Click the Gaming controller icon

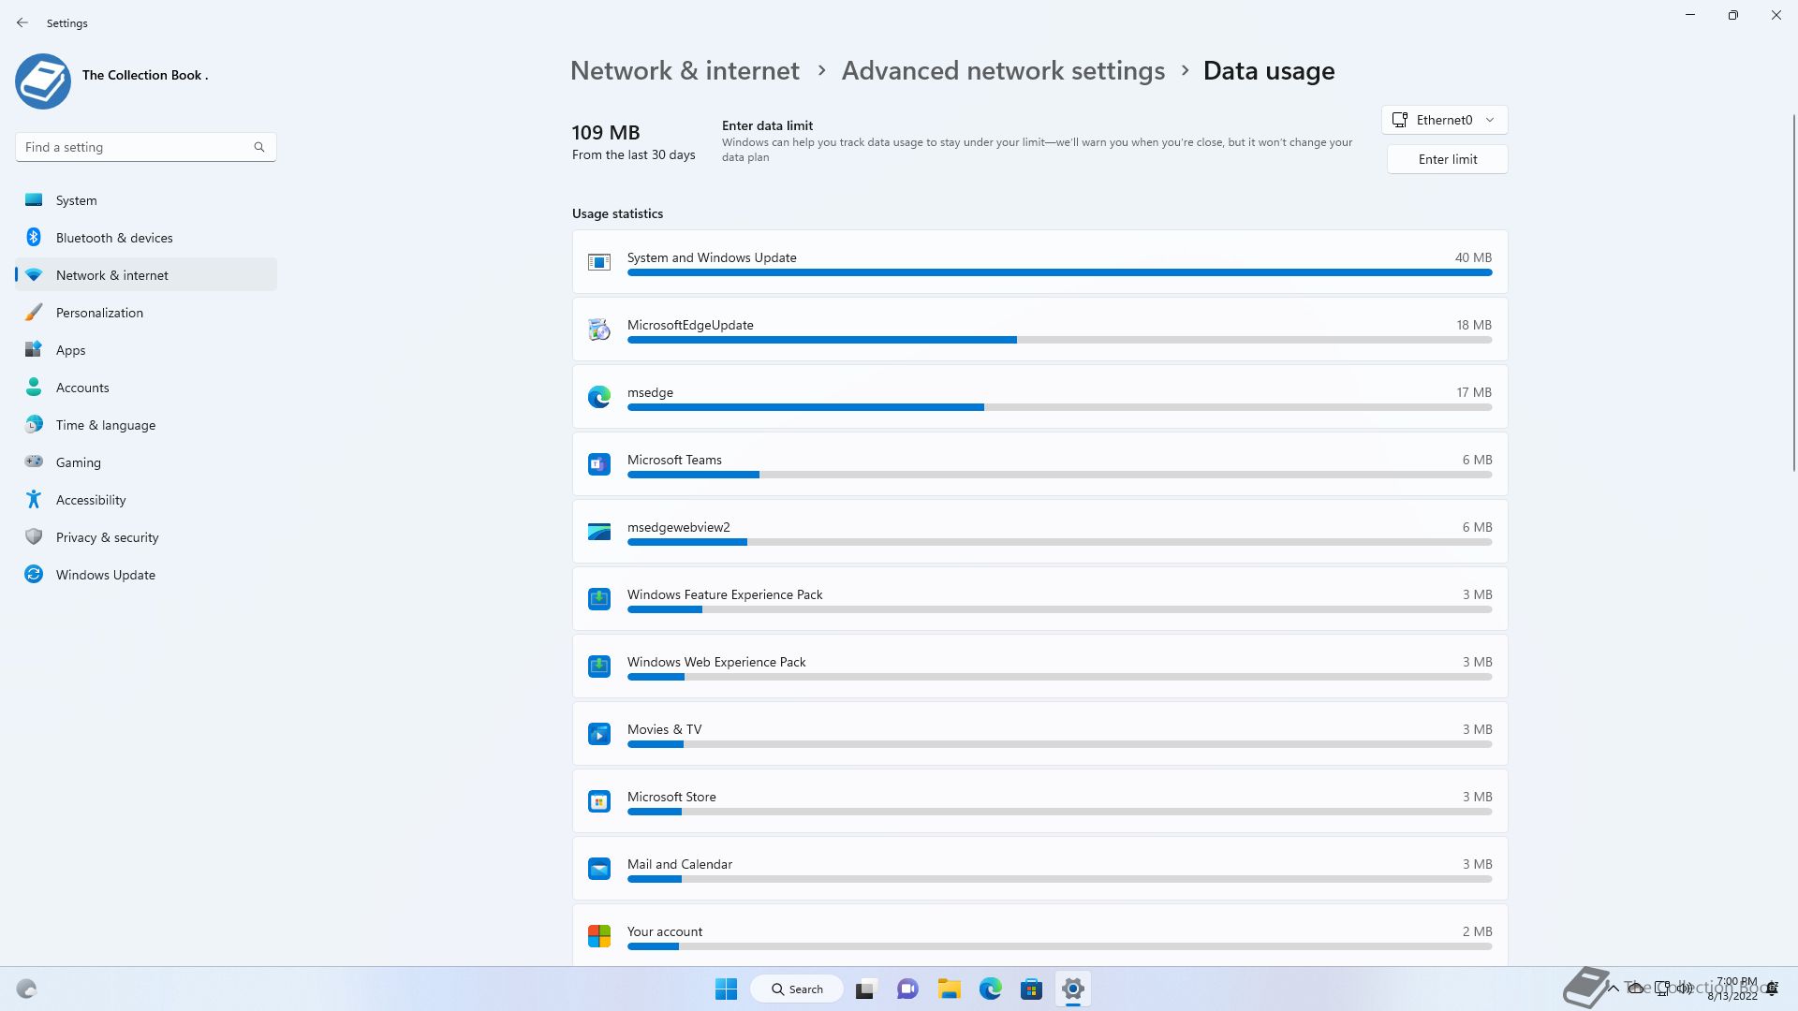(34, 462)
